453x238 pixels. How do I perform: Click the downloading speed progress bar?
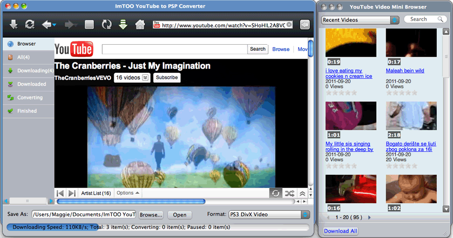click(158, 227)
